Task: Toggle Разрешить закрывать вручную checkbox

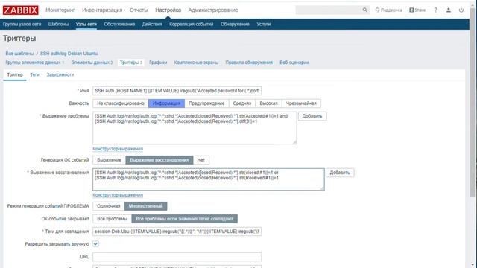Action: [96, 243]
